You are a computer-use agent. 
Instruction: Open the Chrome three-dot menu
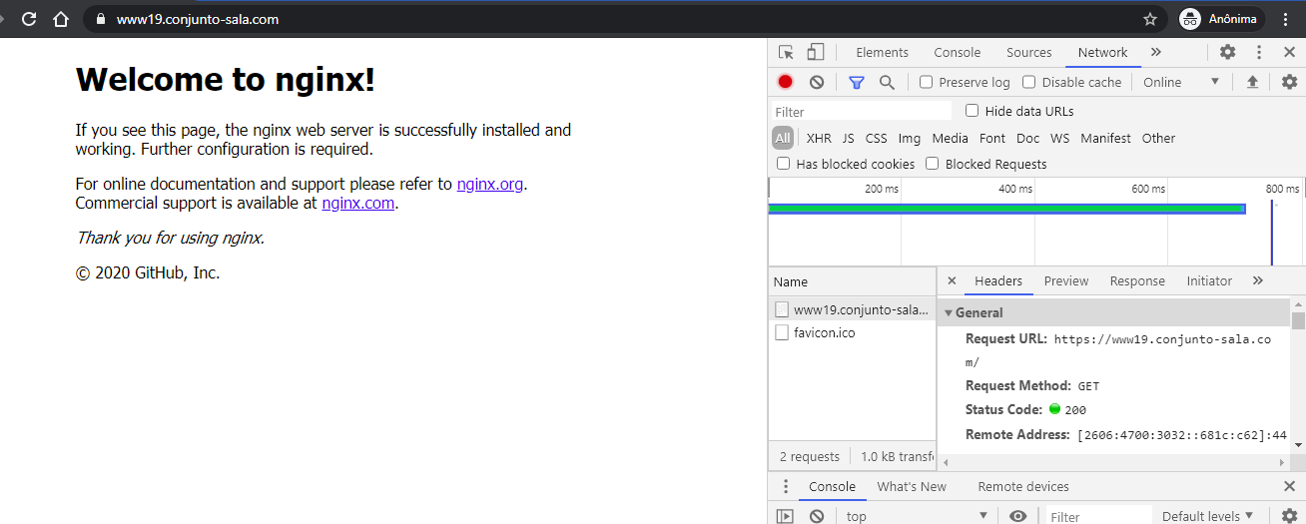(x=1286, y=19)
